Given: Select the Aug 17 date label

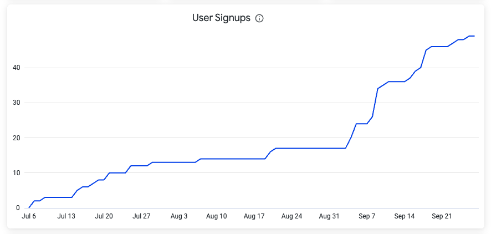Looking at the screenshot, I should pyautogui.click(x=253, y=216).
